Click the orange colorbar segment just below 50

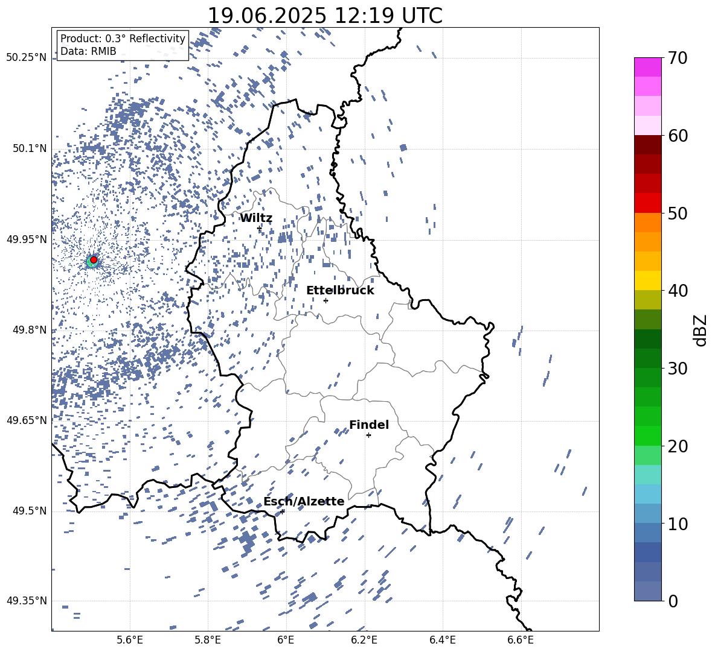(648, 222)
